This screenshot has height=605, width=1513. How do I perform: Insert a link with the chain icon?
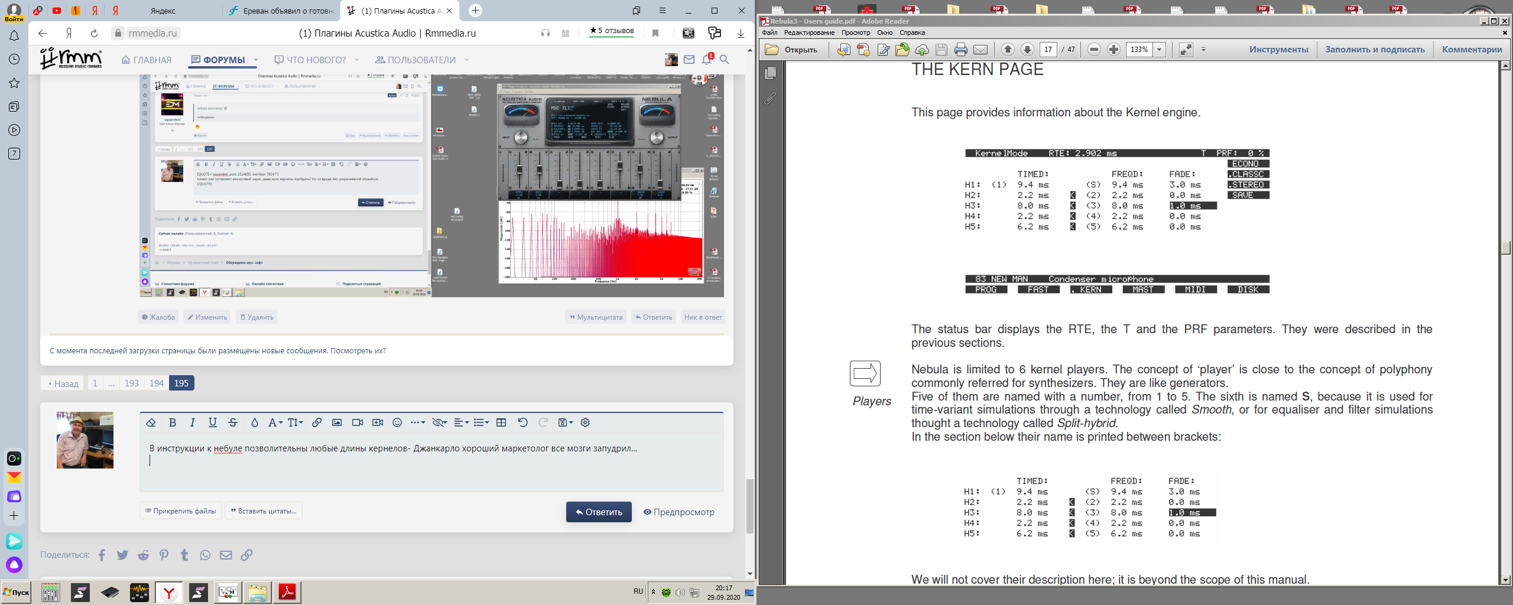click(317, 422)
